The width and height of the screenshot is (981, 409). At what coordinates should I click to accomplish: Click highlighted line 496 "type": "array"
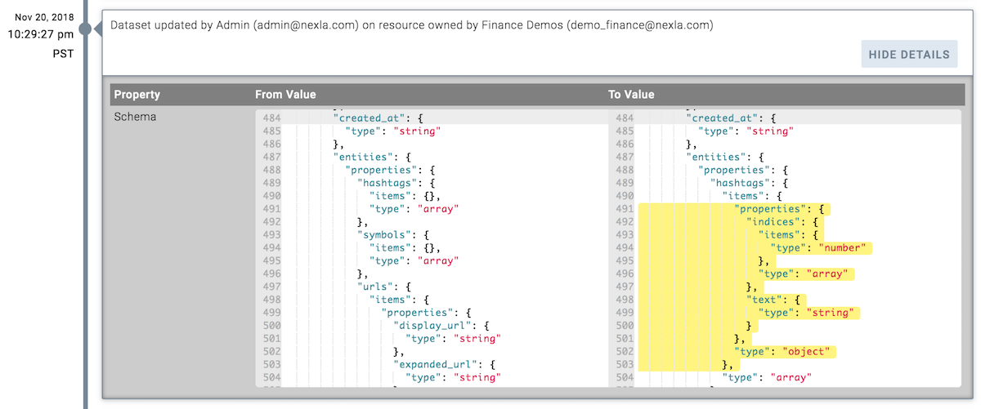(804, 274)
